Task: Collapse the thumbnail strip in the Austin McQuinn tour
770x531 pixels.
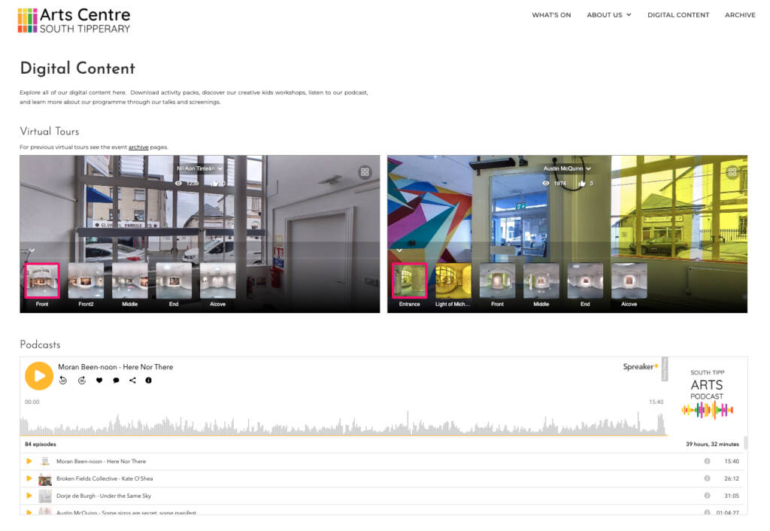Action: [x=400, y=250]
